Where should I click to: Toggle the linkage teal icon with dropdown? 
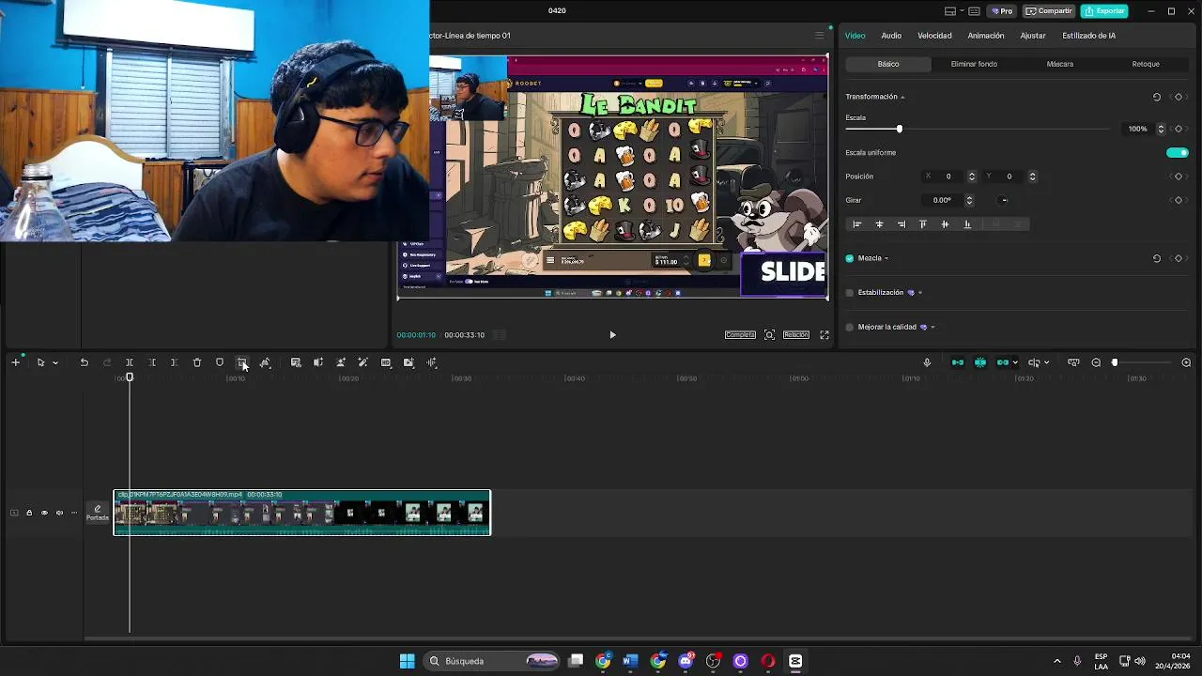[1003, 362]
